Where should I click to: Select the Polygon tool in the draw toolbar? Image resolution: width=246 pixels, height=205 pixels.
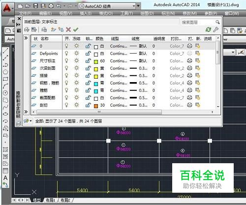pyautogui.click(x=5, y=72)
